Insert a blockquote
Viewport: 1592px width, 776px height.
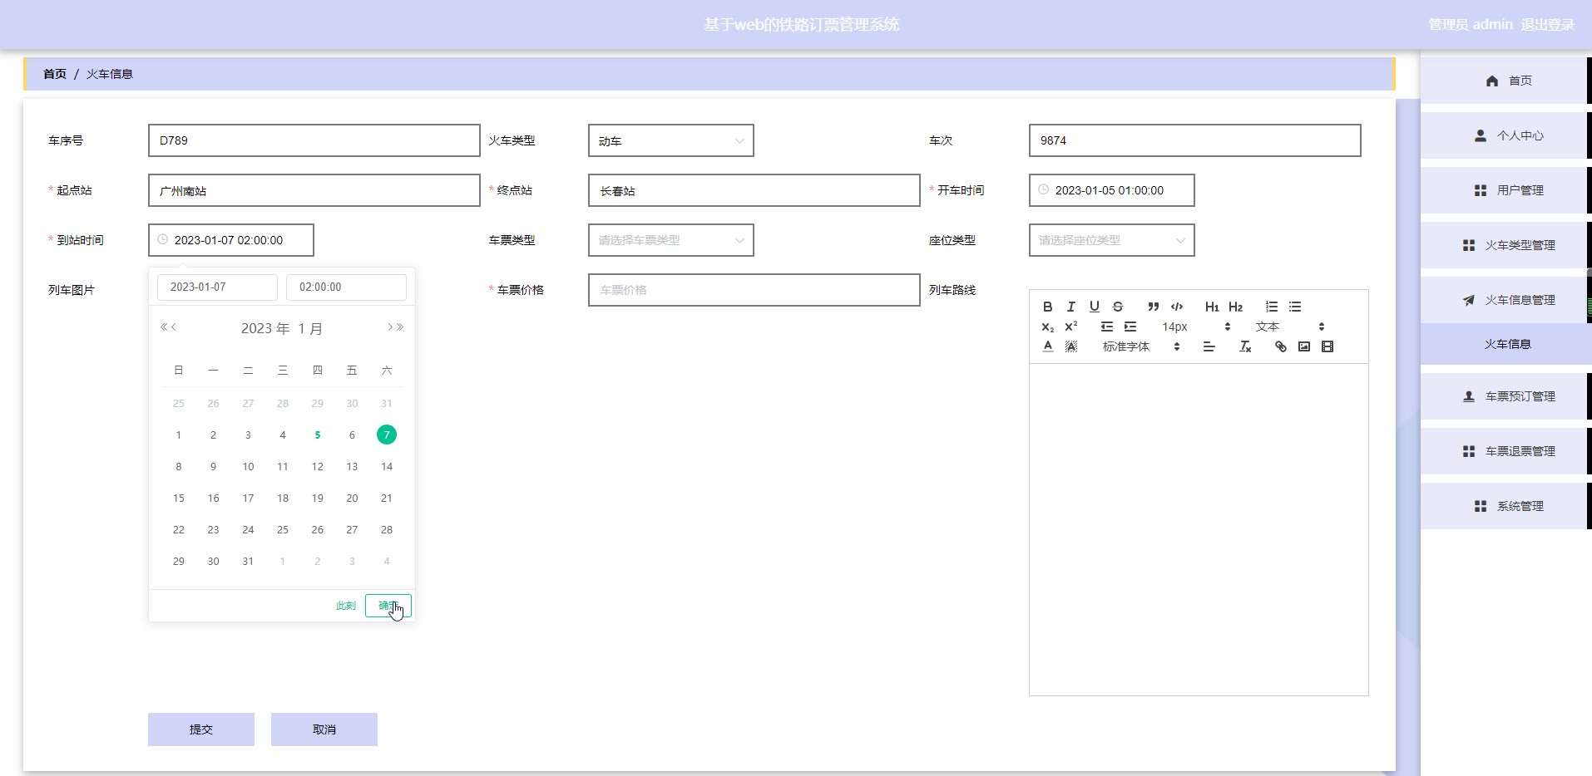click(1153, 307)
